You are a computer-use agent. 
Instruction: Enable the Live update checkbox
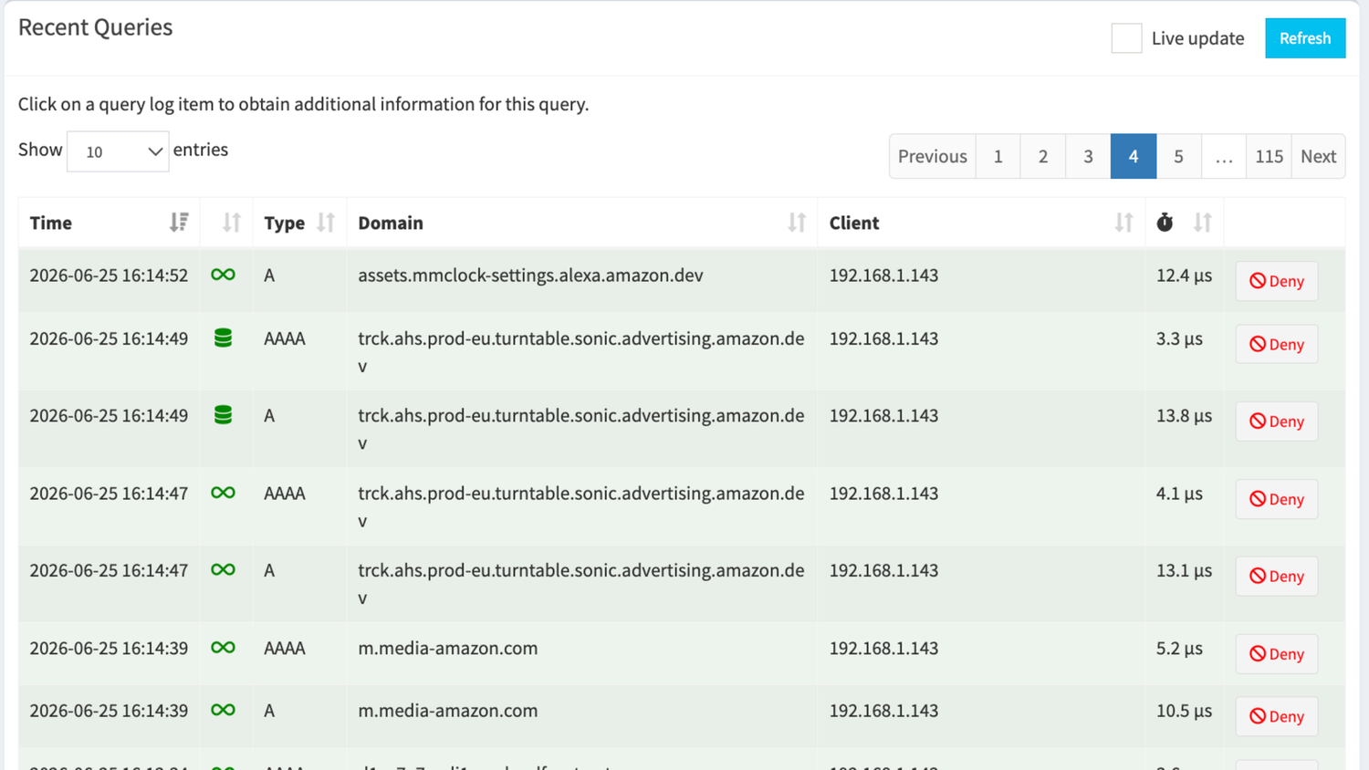(1126, 38)
